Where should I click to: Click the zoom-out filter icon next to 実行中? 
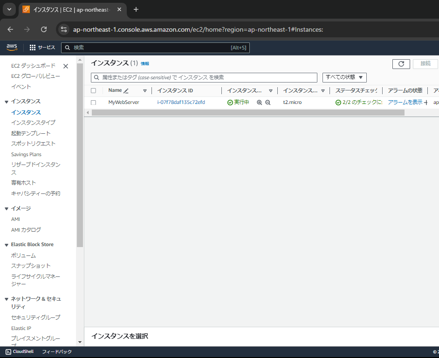pyautogui.click(x=268, y=103)
